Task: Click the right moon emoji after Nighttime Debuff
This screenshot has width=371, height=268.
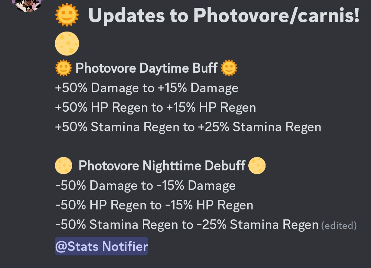Action: point(257,166)
